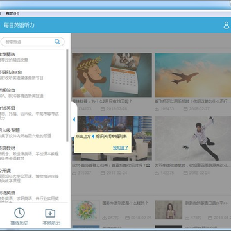
Task: Open 本地听力 download folder icon
Action: tap(50, 213)
